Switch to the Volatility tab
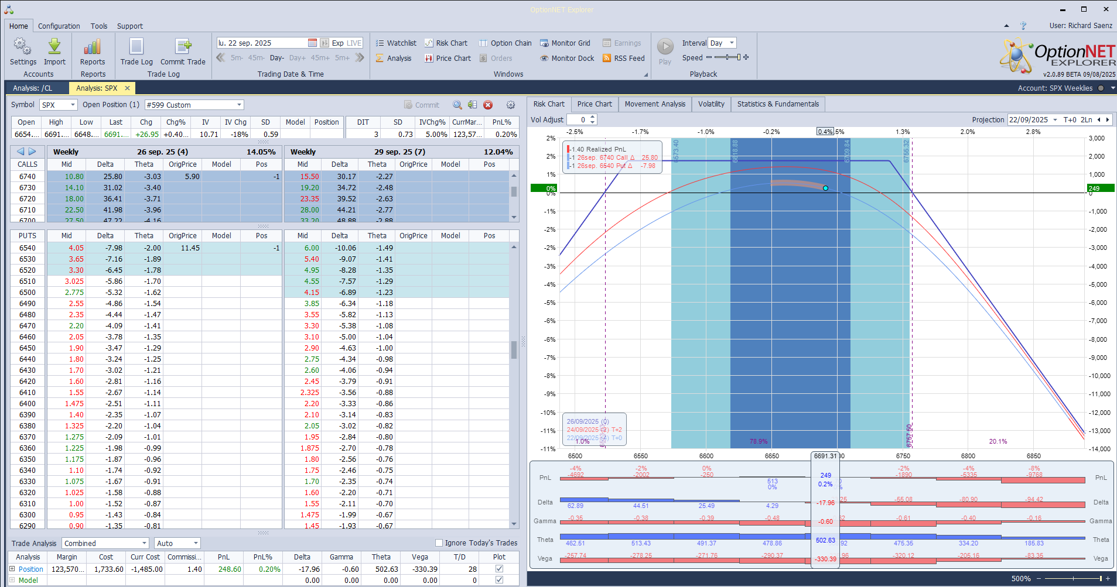1117x587 pixels. coord(711,104)
